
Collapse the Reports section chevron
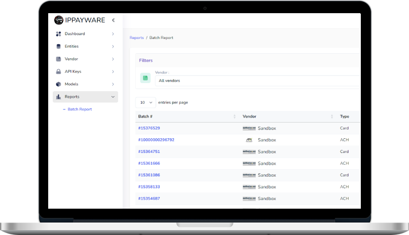[113, 97]
